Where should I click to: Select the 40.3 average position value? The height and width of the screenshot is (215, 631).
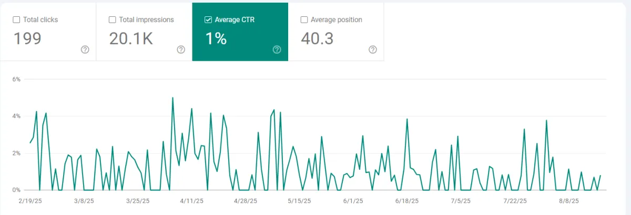pos(317,39)
